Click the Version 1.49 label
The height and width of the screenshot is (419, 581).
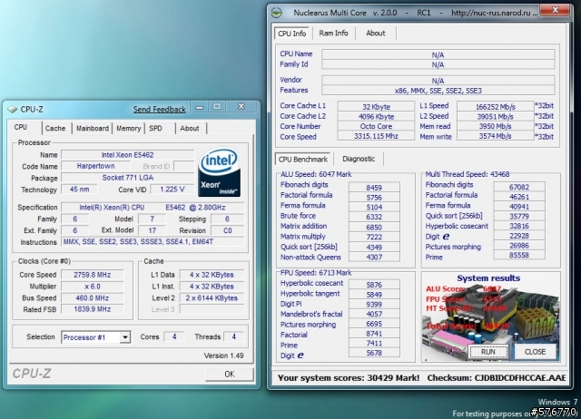223,356
